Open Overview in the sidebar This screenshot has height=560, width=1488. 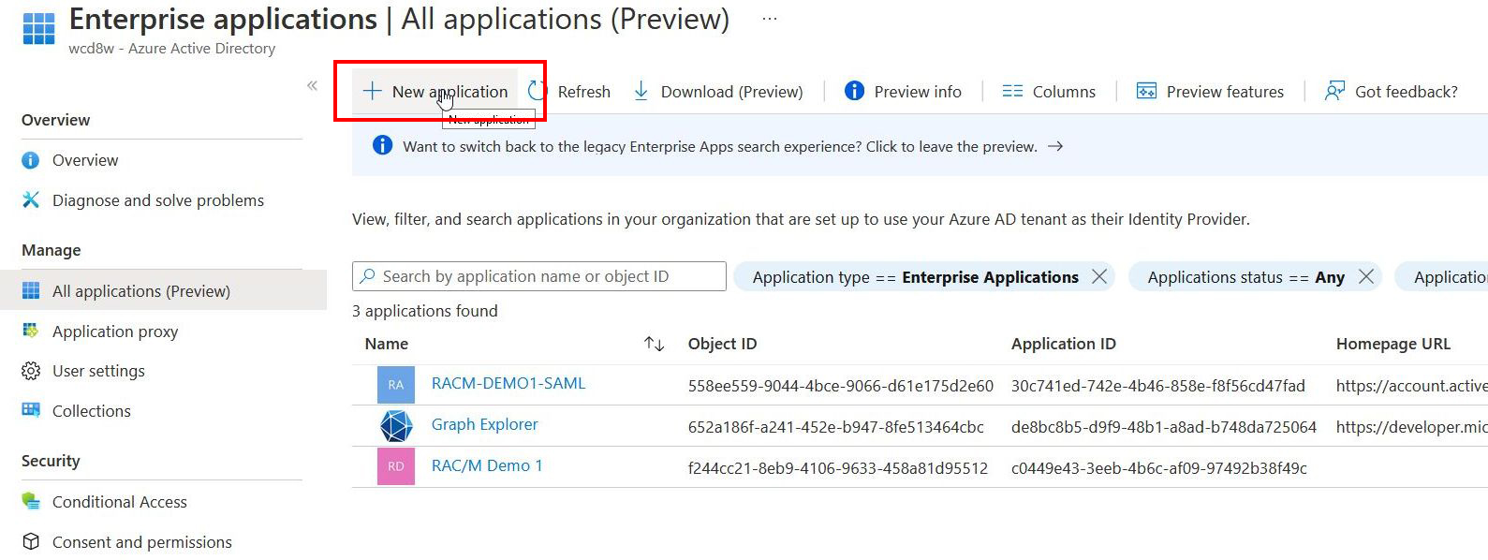click(x=85, y=160)
